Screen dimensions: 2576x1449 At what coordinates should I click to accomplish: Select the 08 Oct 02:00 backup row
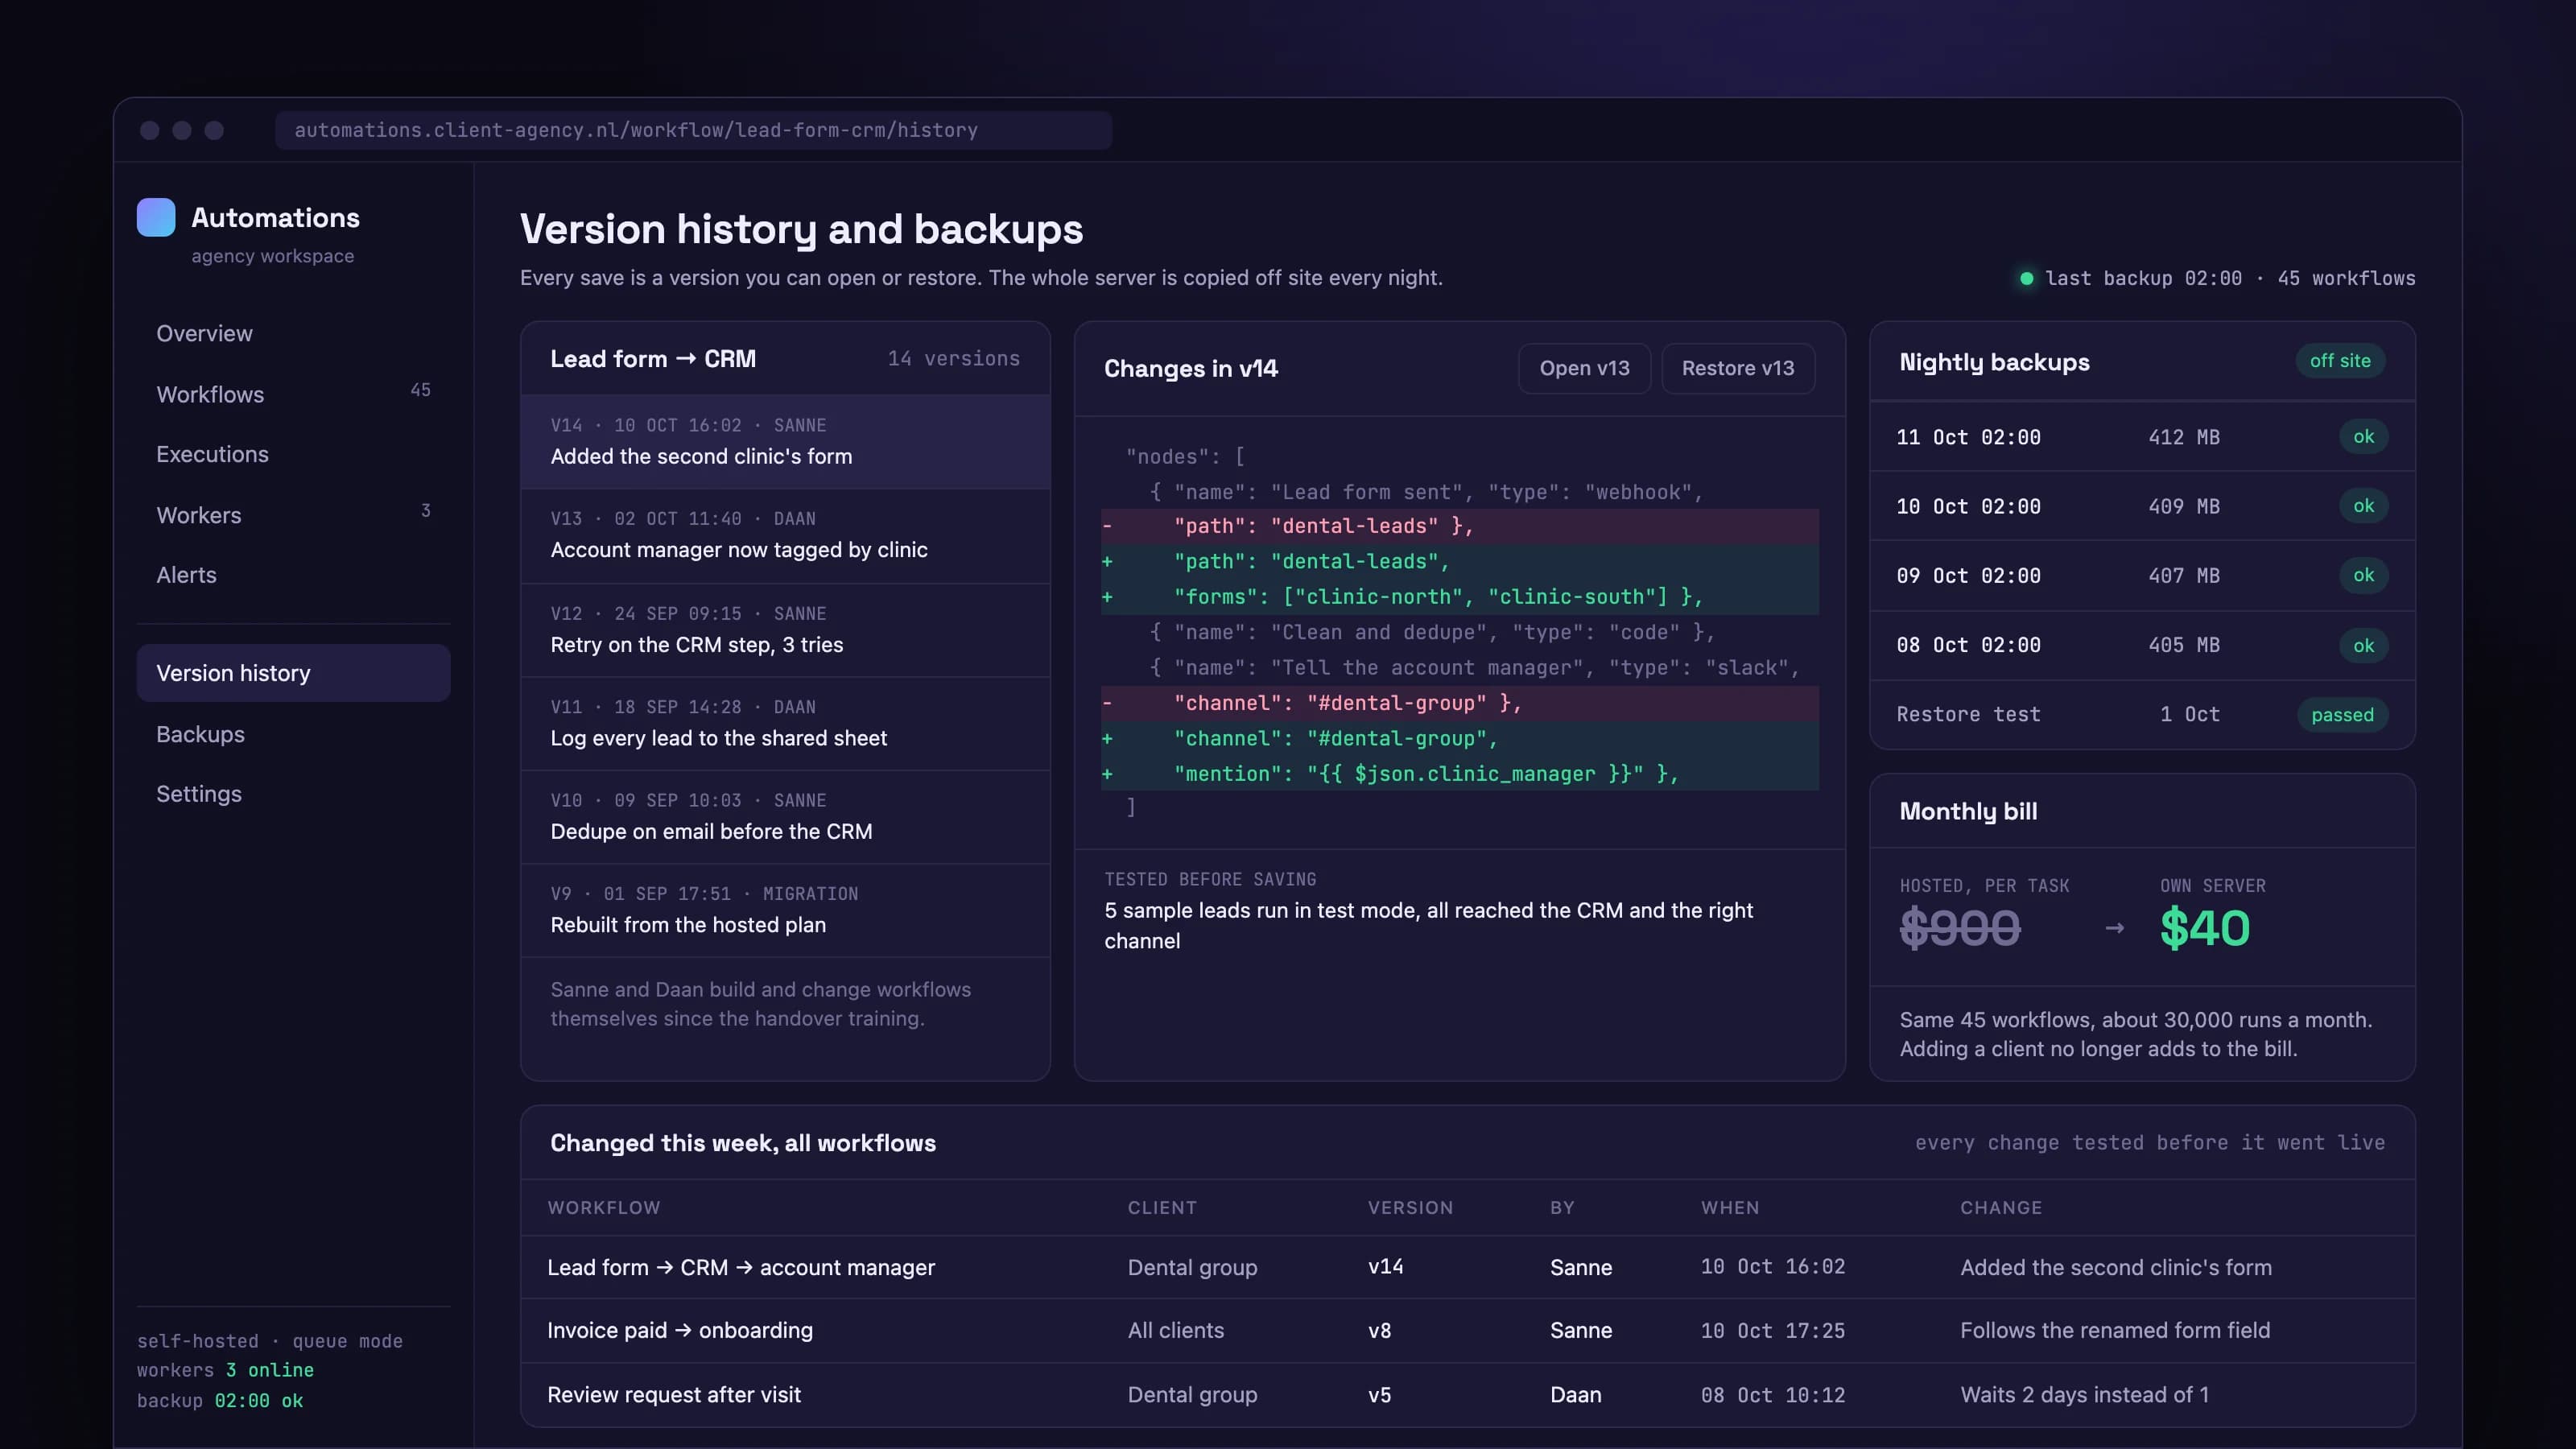tap(2142, 645)
